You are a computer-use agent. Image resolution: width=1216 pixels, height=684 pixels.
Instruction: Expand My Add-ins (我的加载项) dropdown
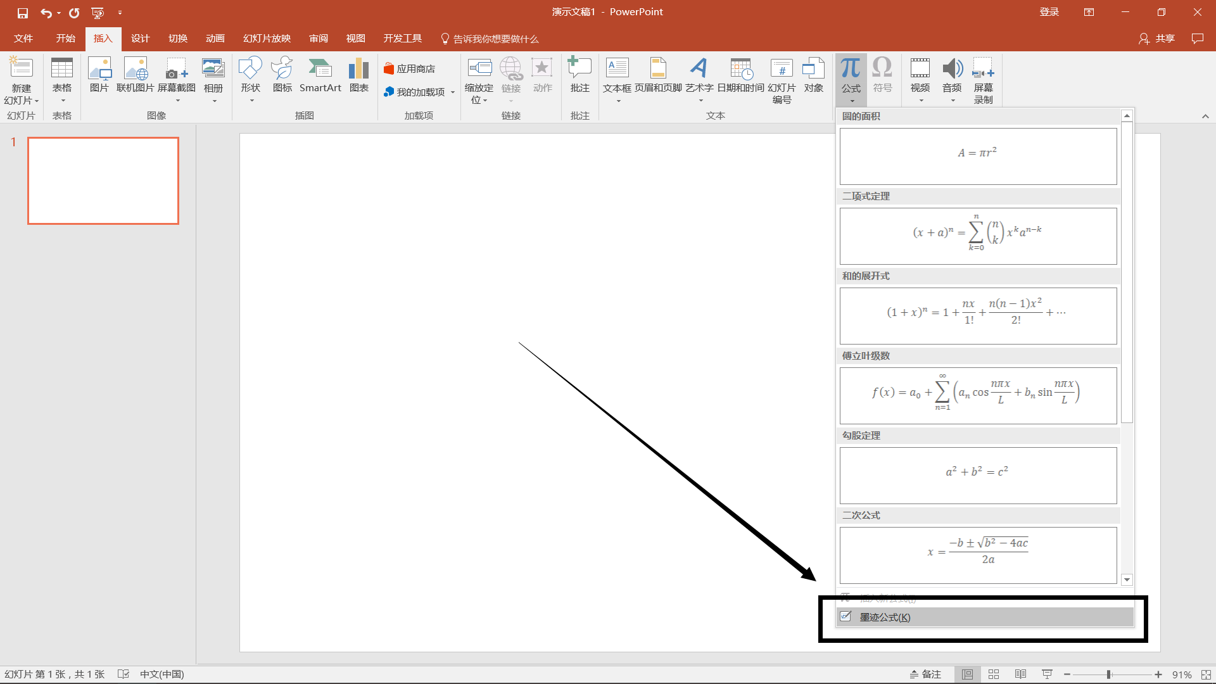tap(453, 92)
